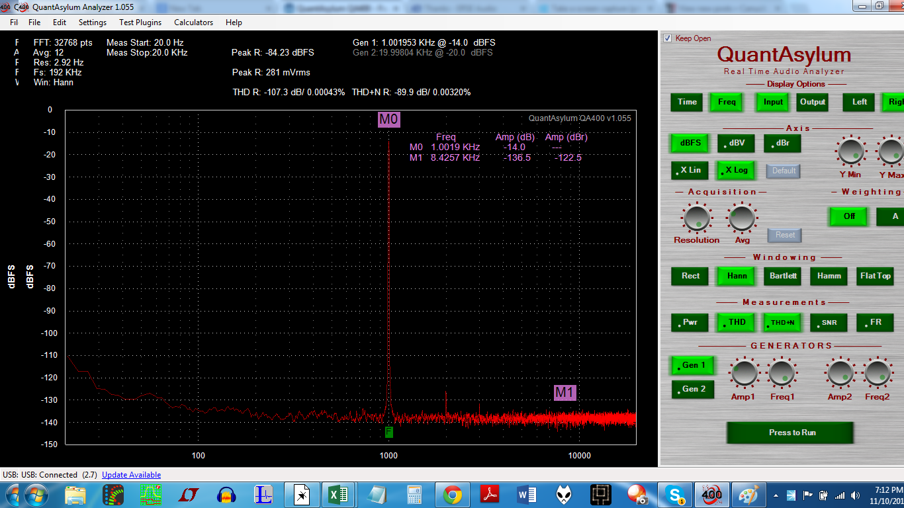
Task: Toggle the Left channel display
Action: click(x=860, y=102)
